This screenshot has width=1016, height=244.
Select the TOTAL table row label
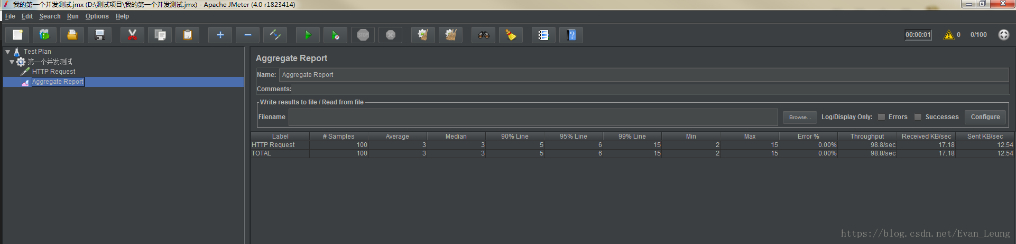[x=261, y=153]
